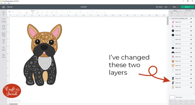The width and height of the screenshot is (195, 105).
Task: Click the Redo arrow
Action: click(x=13, y=12)
